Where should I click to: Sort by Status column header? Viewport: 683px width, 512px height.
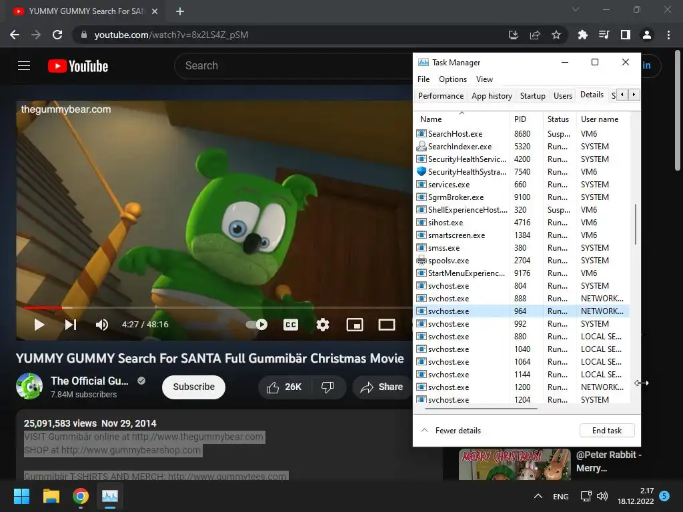(560, 119)
